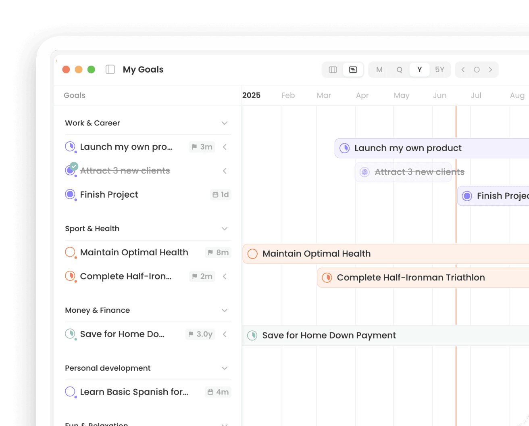Collapse the Personal development section

pos(225,368)
